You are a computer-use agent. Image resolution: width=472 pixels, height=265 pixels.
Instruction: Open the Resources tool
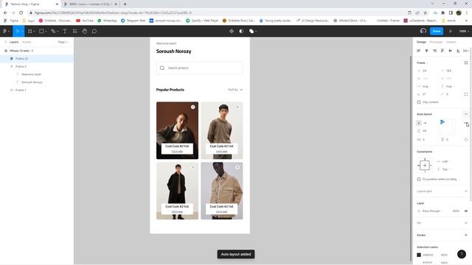(75, 31)
